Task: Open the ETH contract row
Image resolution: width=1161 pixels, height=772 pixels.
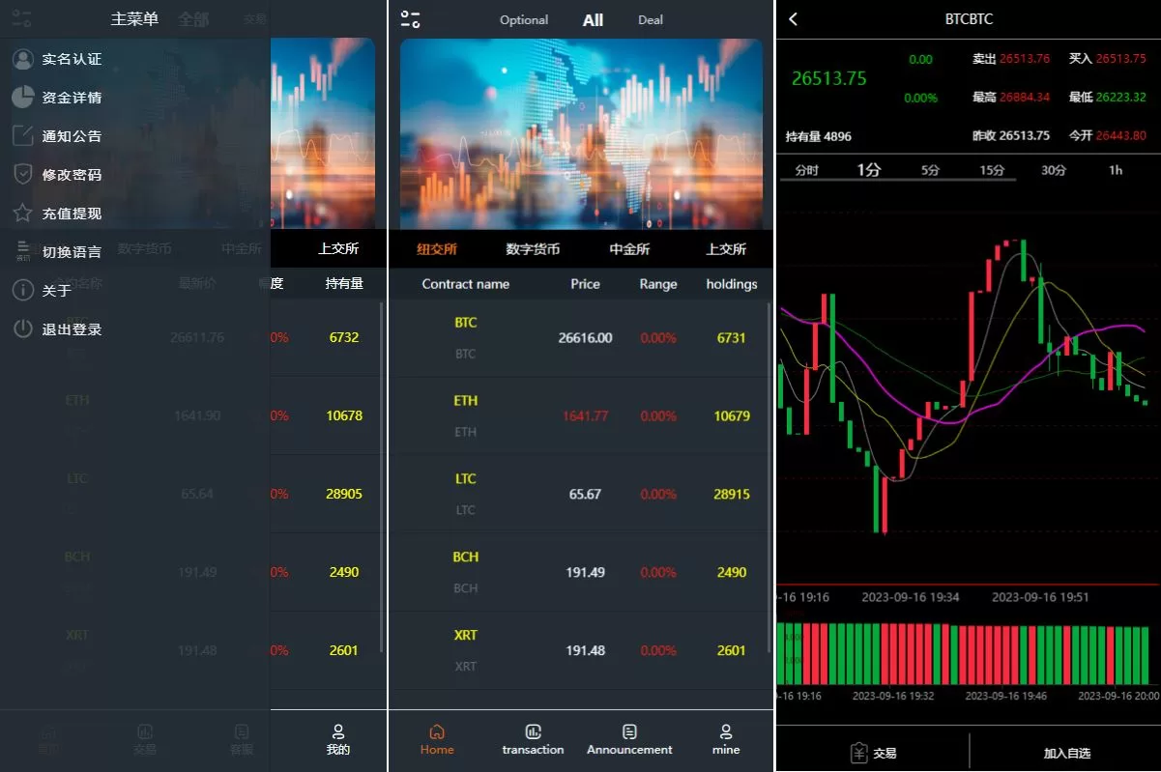Action: point(580,415)
